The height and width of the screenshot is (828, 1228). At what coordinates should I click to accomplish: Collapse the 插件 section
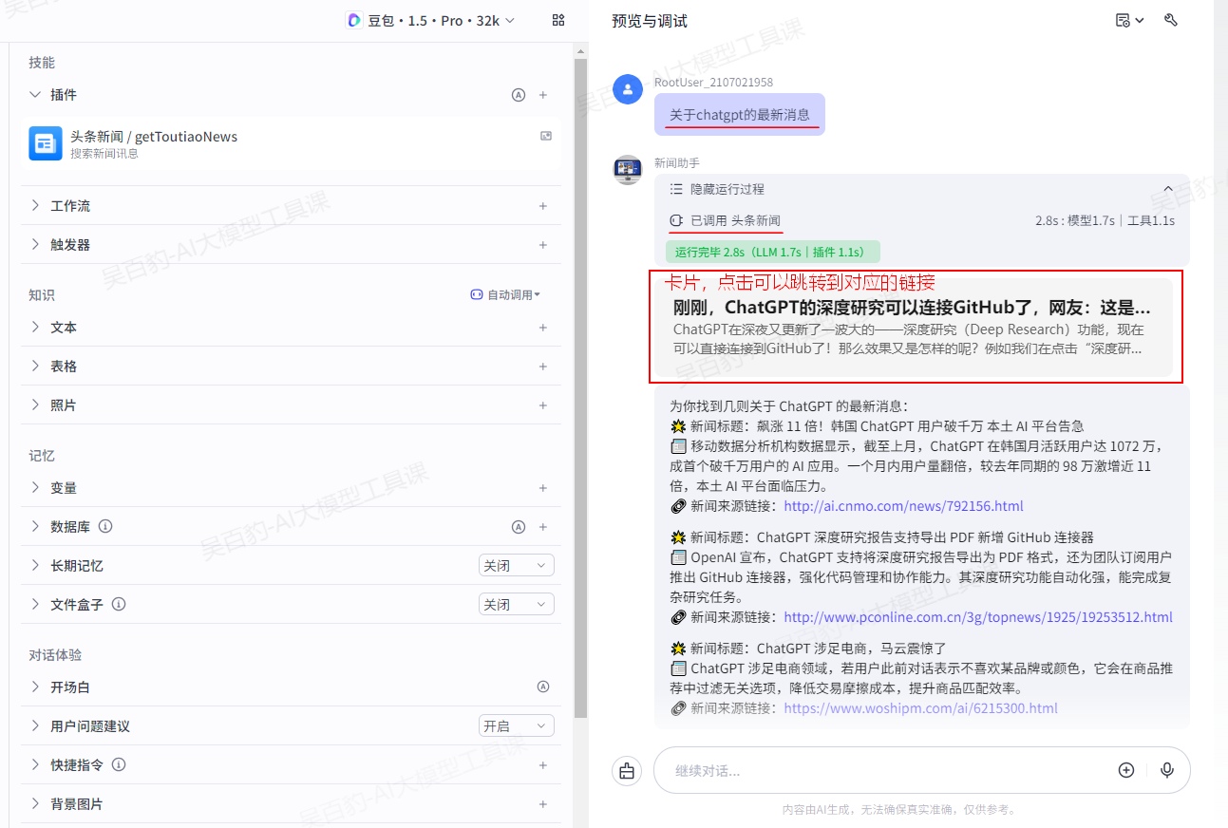pyautogui.click(x=35, y=95)
